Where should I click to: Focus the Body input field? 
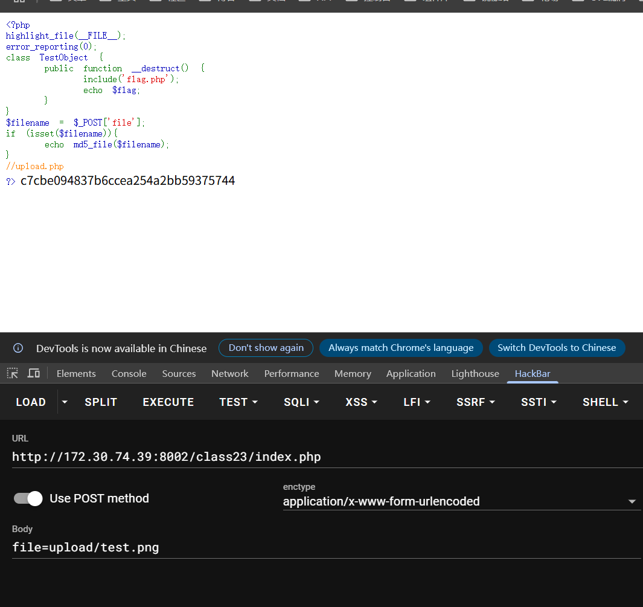(327, 548)
